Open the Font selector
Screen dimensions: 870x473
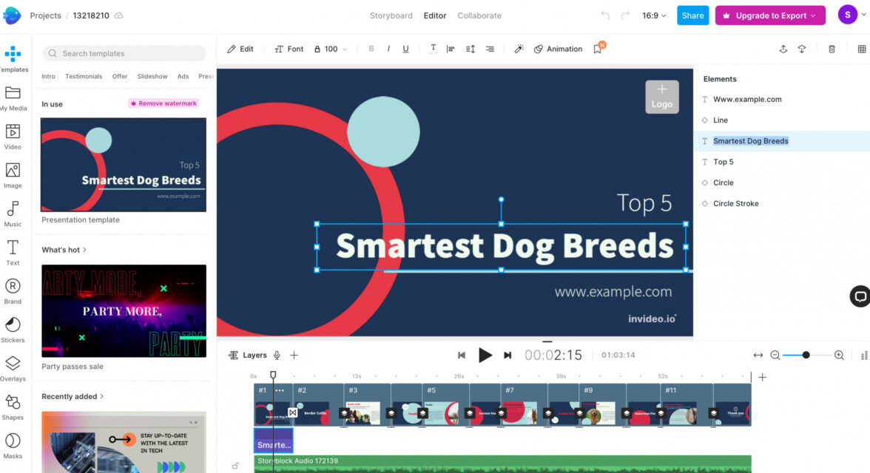[289, 49]
